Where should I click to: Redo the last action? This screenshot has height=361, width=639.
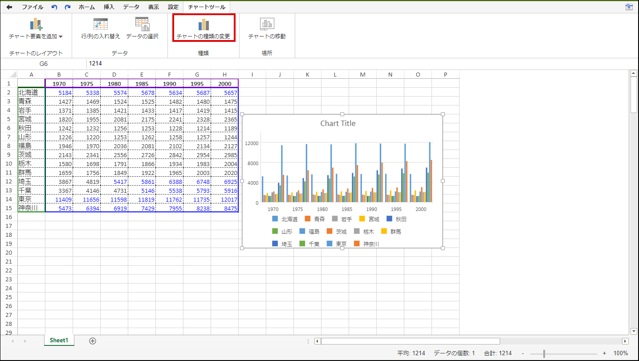click(x=67, y=7)
